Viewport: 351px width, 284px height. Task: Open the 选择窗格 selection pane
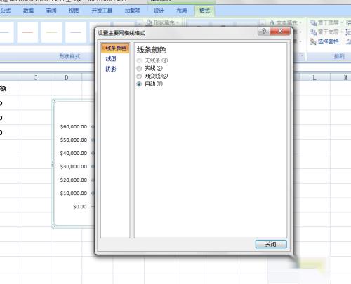[324, 41]
